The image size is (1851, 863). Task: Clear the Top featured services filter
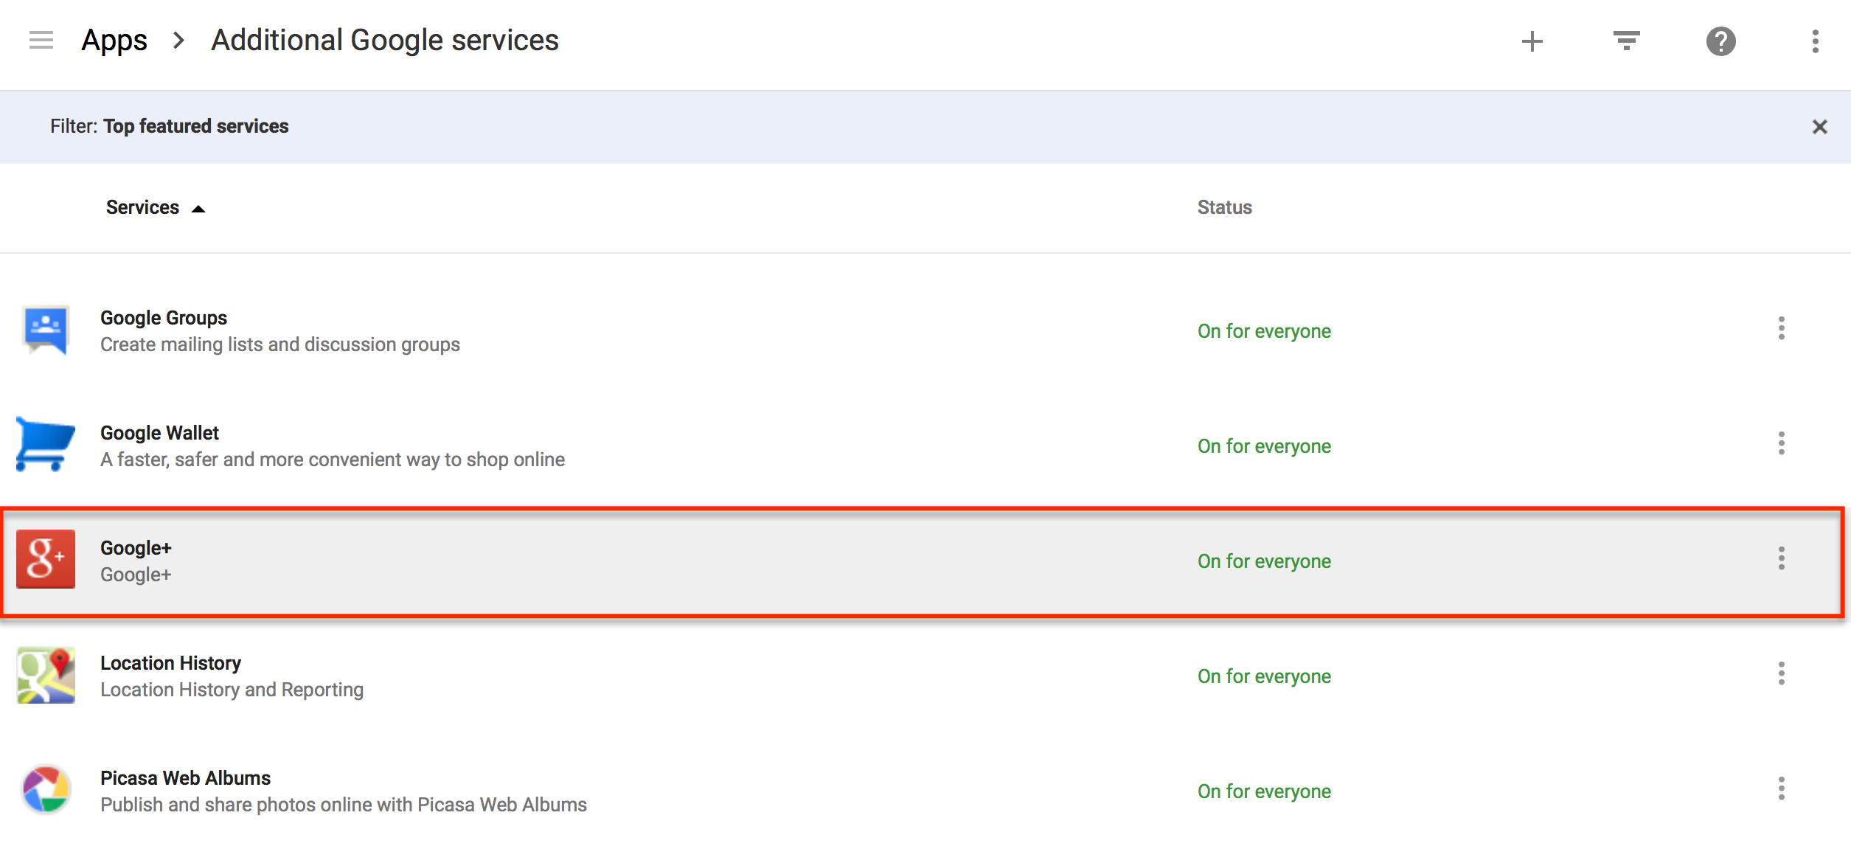pyautogui.click(x=1819, y=127)
